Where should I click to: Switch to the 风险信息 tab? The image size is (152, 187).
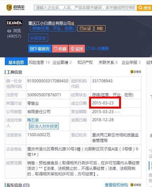click(x=39, y=62)
